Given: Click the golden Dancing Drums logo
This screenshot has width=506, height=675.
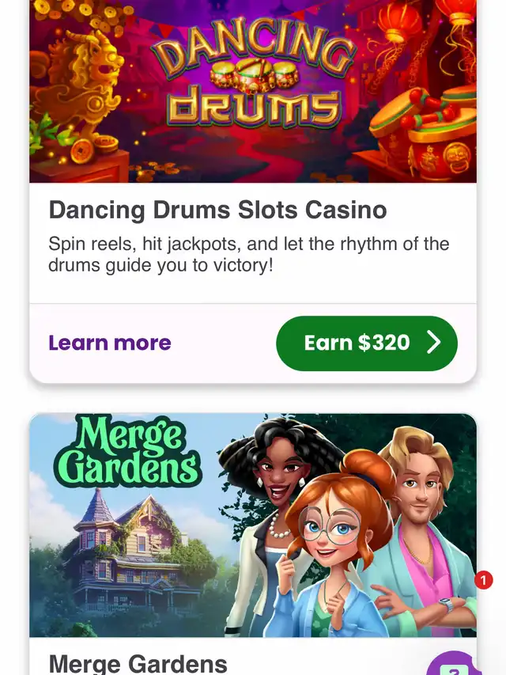Looking at the screenshot, I should coord(254,73).
